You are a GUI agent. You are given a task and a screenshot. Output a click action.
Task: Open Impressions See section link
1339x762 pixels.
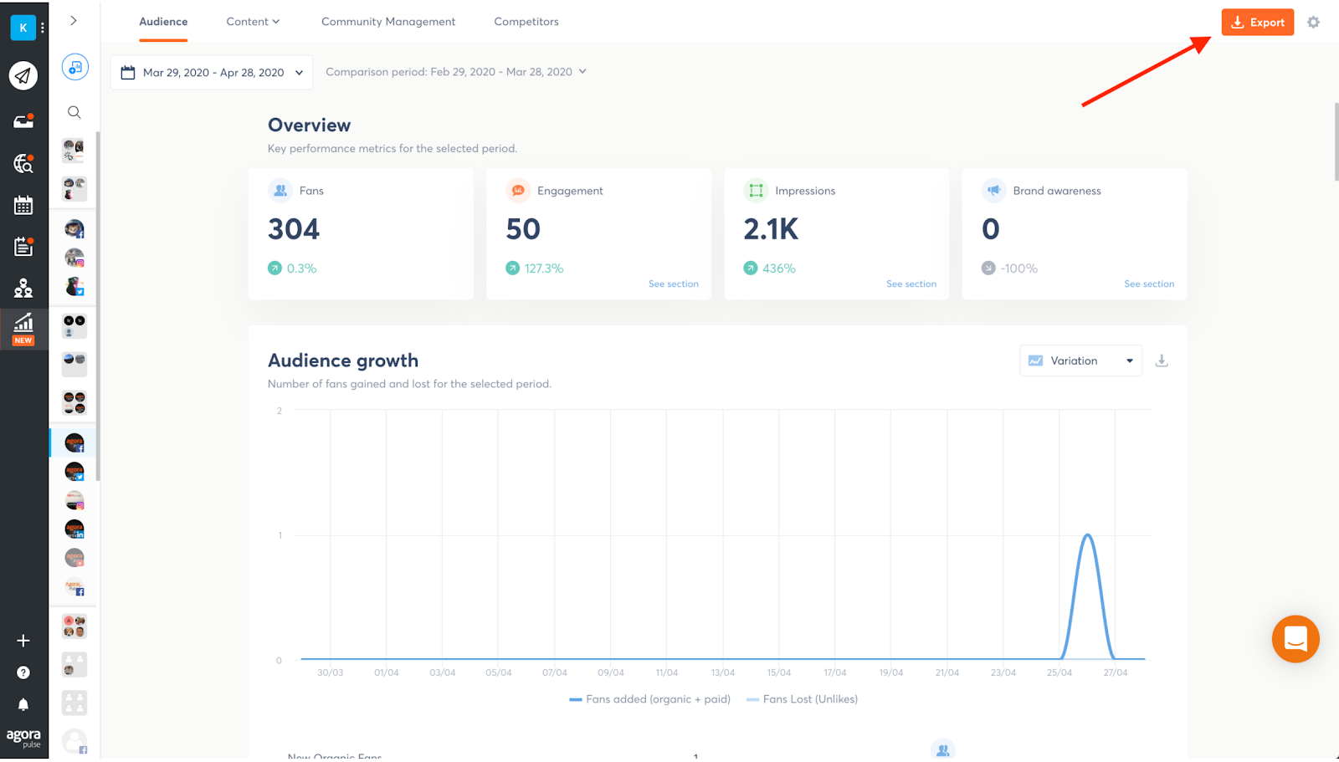pyautogui.click(x=911, y=284)
